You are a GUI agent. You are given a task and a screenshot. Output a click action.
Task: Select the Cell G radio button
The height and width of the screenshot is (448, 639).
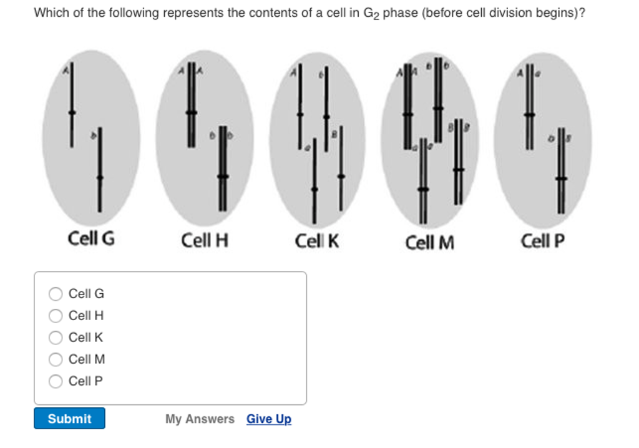point(56,293)
